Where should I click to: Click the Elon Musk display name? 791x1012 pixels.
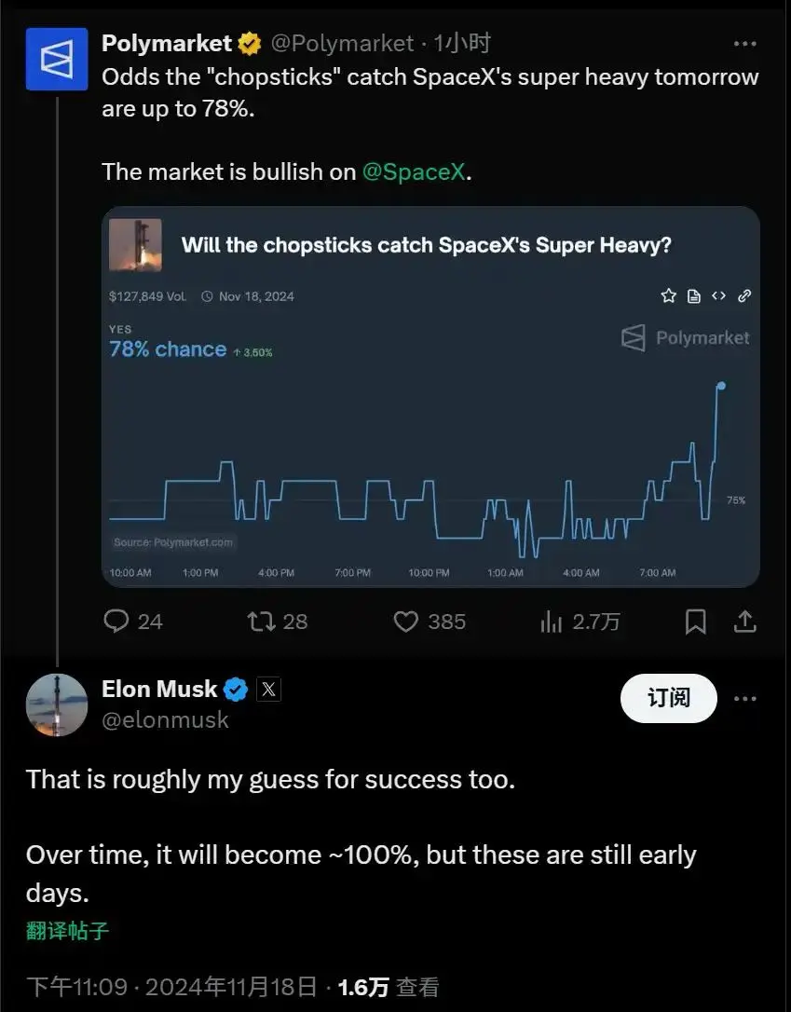tap(159, 690)
